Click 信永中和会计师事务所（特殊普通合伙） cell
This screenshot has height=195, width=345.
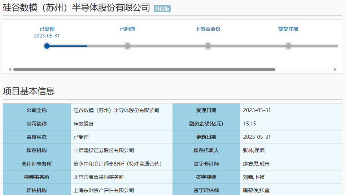pyautogui.click(x=122, y=164)
